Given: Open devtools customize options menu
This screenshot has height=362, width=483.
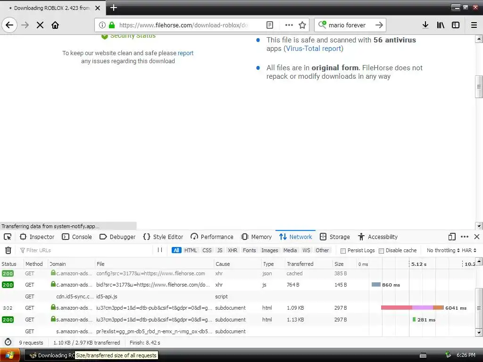Looking at the screenshot, I should (x=465, y=237).
